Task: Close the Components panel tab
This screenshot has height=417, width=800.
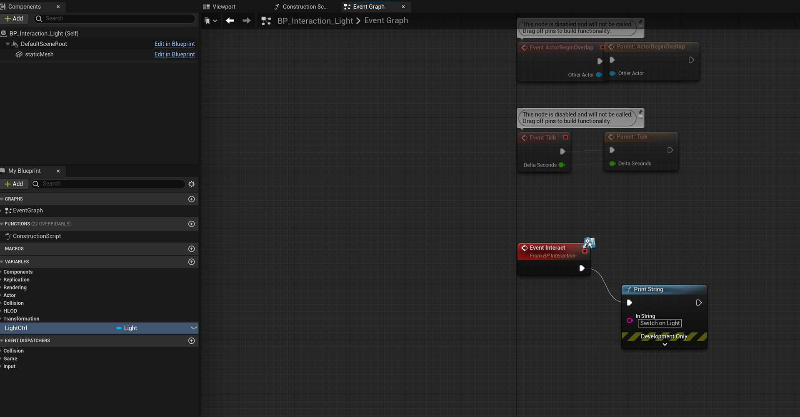Action: (x=58, y=7)
